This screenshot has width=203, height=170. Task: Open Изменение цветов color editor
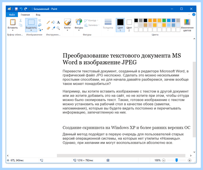point(187,25)
